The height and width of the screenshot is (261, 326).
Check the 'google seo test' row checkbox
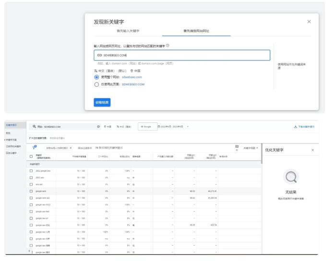pos(31,212)
